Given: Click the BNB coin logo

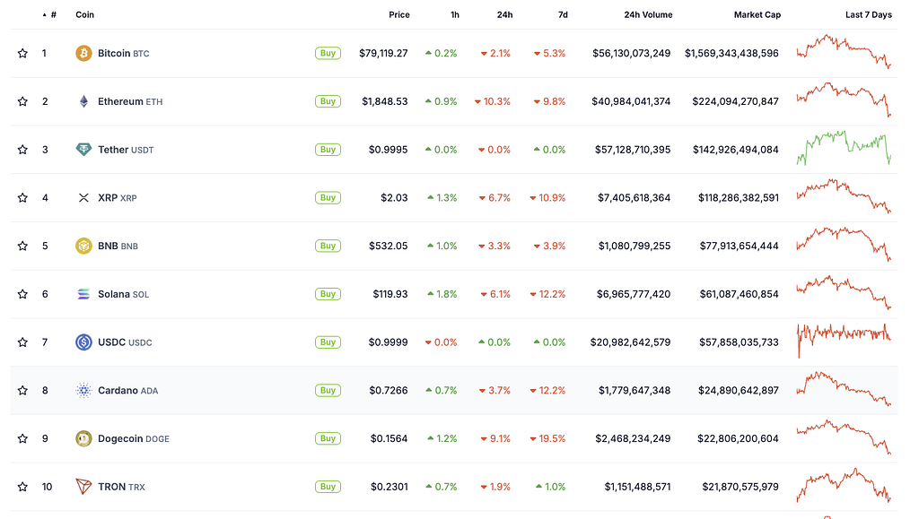Looking at the screenshot, I should click(83, 246).
